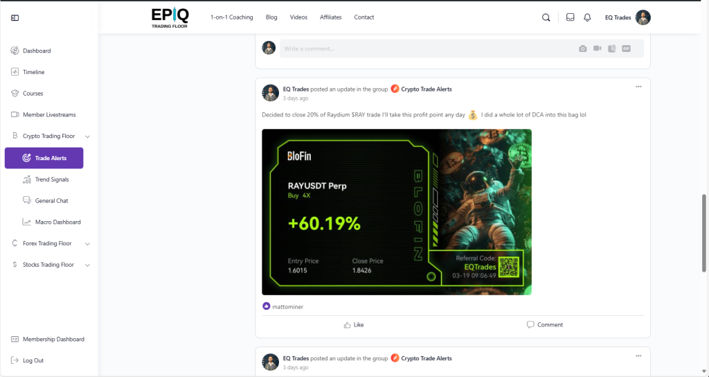The image size is (709, 377).
Task: Open the BloFin RAYUSDT trade image
Action: [x=397, y=212]
